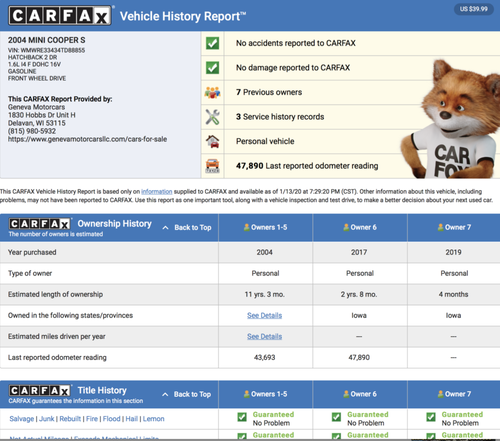Screen dimensions: 500x441
Task: Click the owner icon next to Owners 1-5 in Ownership History
Action: click(x=247, y=227)
